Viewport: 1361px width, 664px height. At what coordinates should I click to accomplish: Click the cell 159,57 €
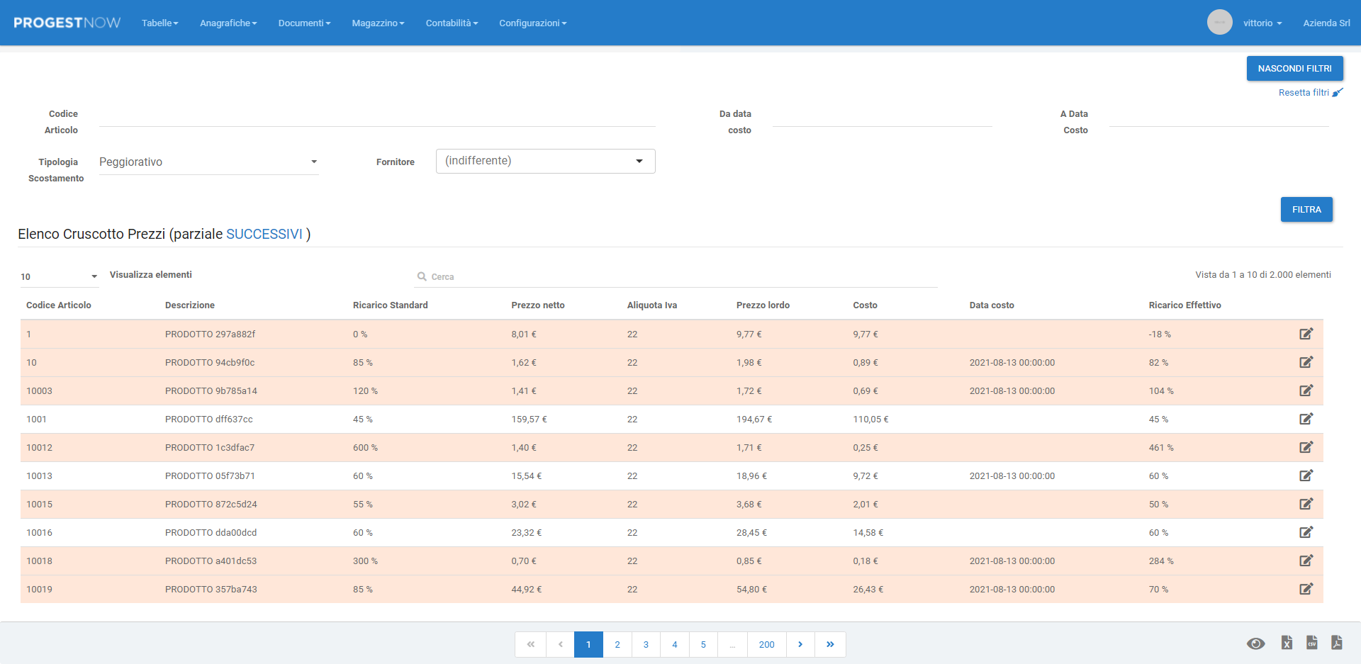(529, 420)
